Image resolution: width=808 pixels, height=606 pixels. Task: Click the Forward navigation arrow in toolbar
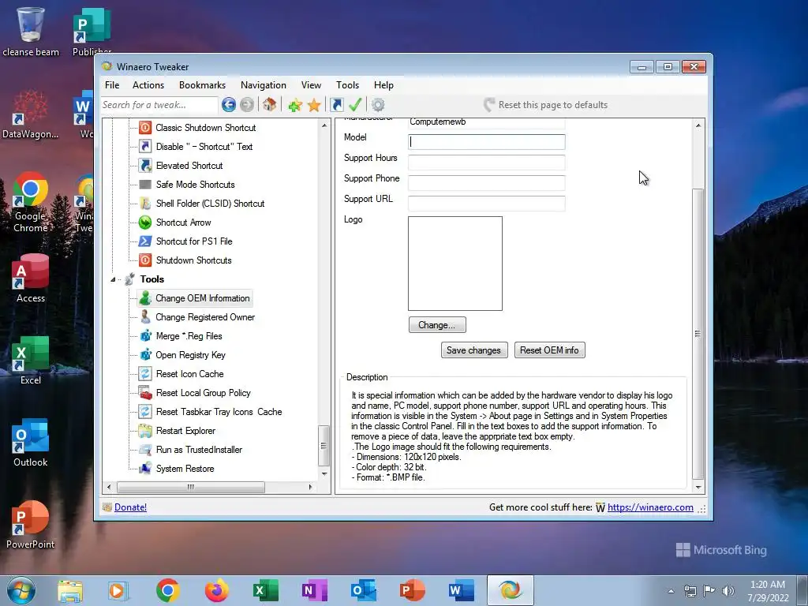coord(247,105)
